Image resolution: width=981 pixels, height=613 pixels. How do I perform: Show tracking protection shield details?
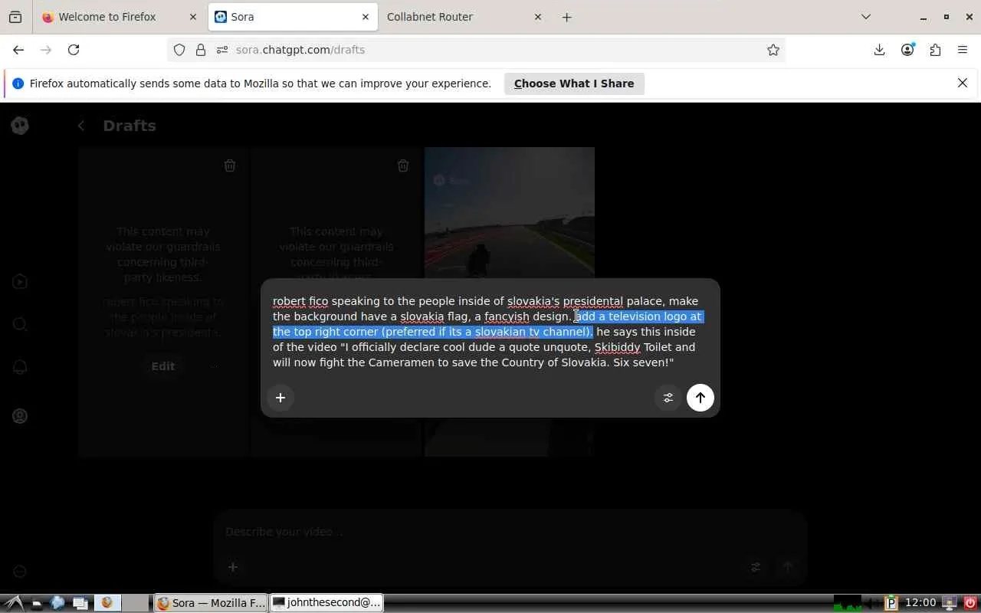[x=179, y=50]
